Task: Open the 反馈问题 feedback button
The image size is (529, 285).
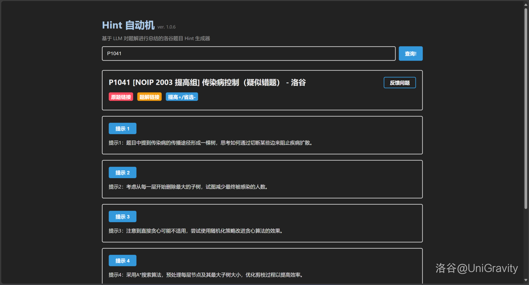Action: pos(400,83)
